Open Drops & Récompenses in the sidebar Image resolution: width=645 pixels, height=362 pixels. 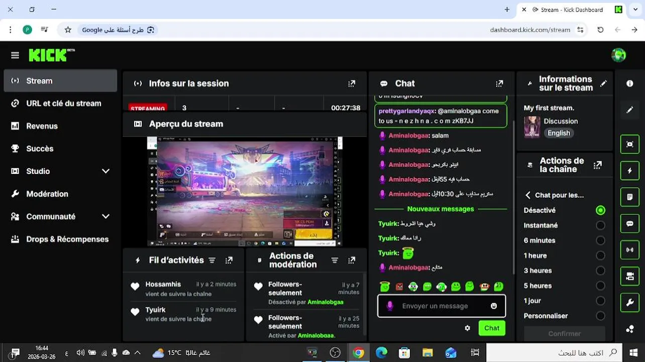tap(60, 239)
